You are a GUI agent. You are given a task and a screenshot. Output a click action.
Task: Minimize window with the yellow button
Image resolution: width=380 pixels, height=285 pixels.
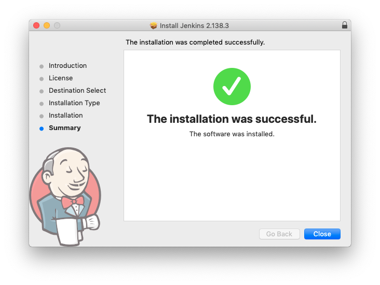[x=47, y=25]
